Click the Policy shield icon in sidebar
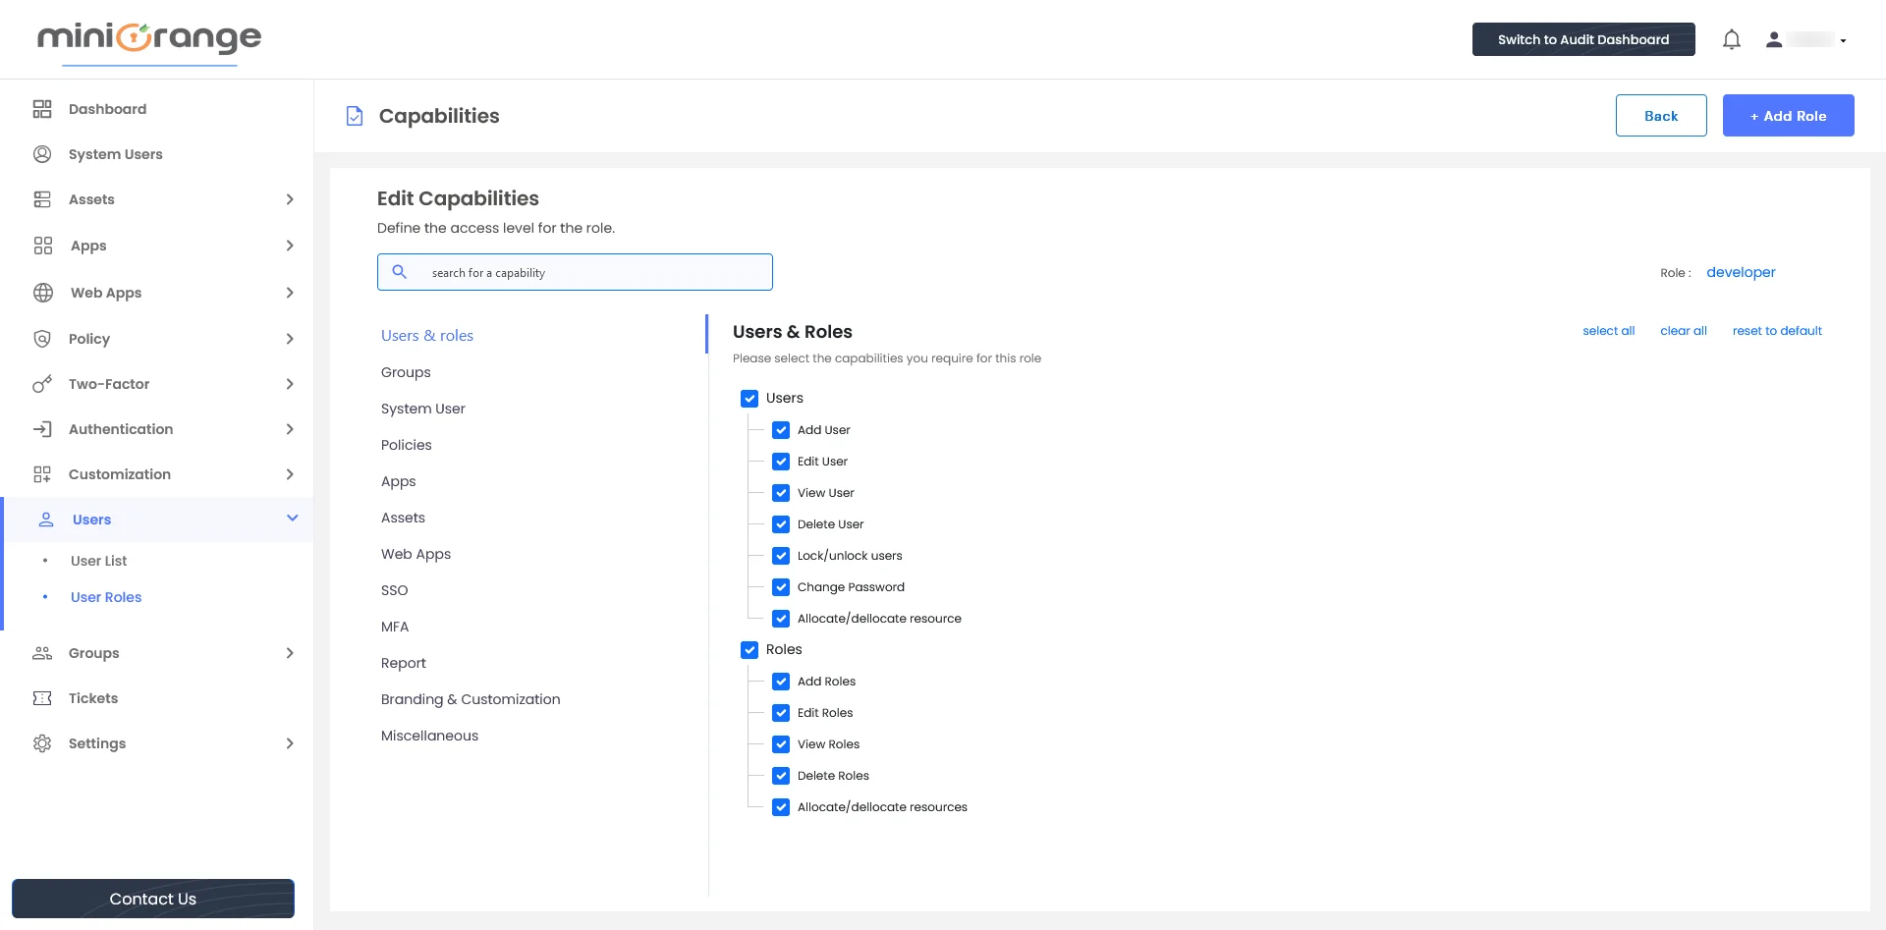Viewport: 1886px width, 930px height. tap(41, 339)
